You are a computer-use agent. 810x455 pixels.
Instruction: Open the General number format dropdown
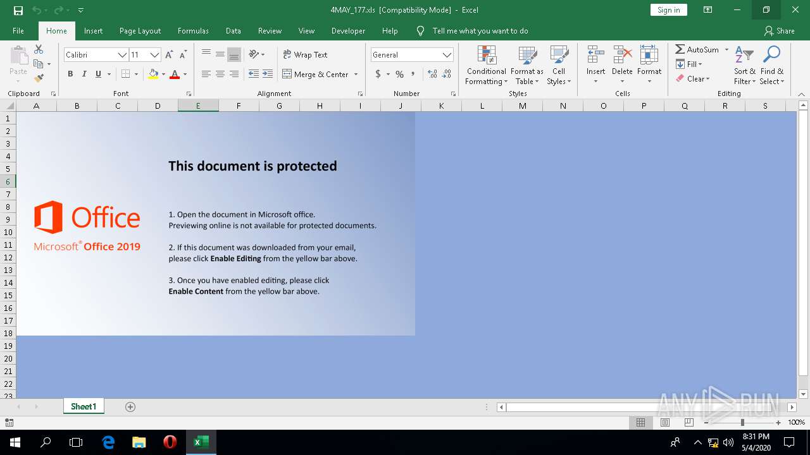(447, 55)
